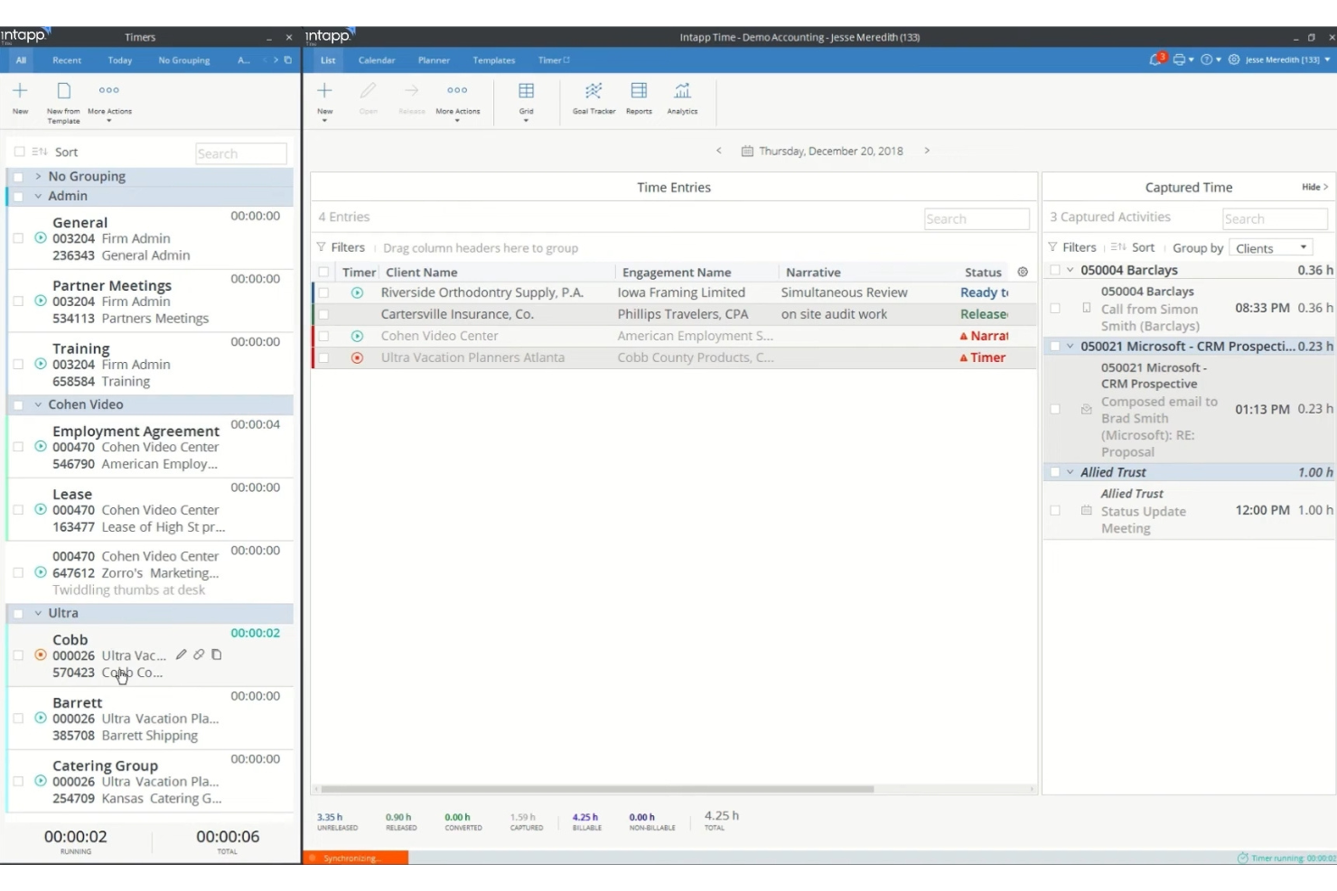Viewport: 1337px width, 891px height.
Task: Start the General Firm Admin timer
Action: (x=41, y=238)
